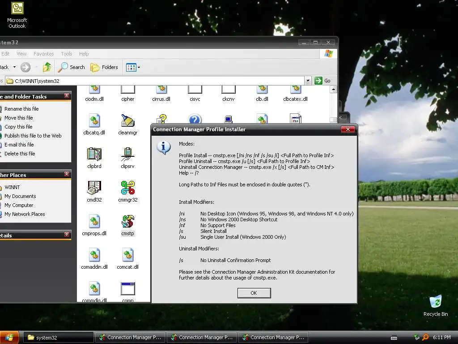The width and height of the screenshot is (458, 344).
Task: Select the clb.dll file
Action: pos(262,94)
